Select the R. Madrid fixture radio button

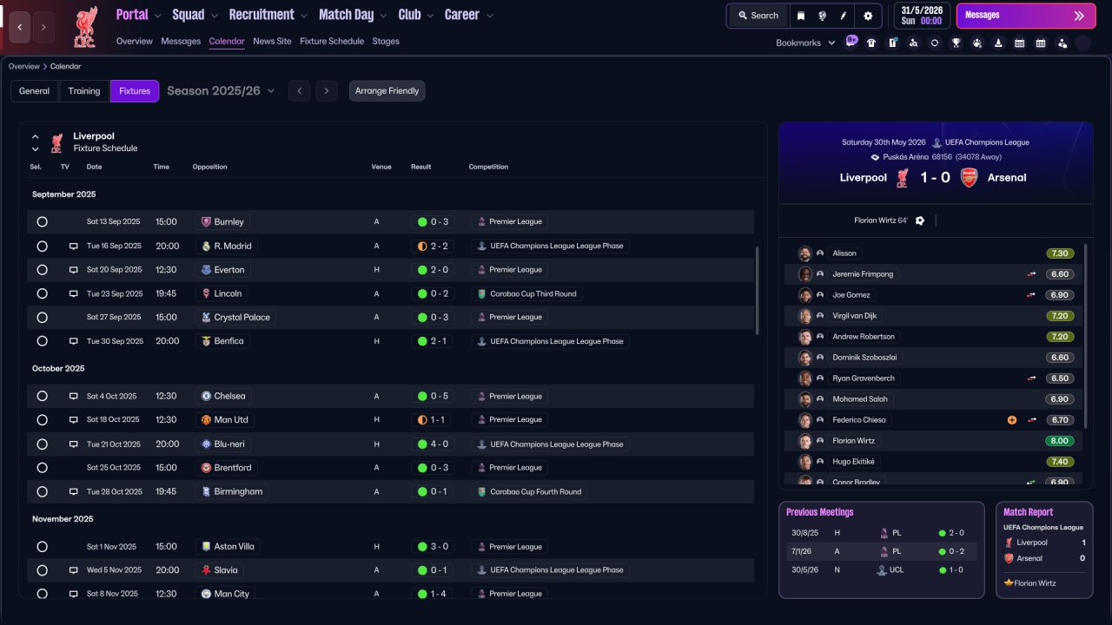42,246
